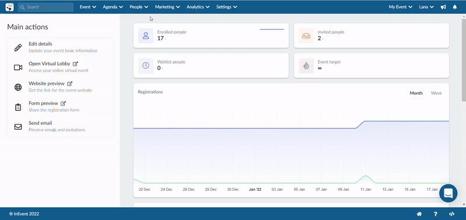Click 'Update your event basic information' text
This screenshot has height=220, width=466.
[63, 51]
